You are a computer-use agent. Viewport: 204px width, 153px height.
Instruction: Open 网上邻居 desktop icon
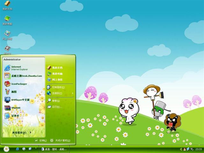pyautogui.click(x=7, y=35)
